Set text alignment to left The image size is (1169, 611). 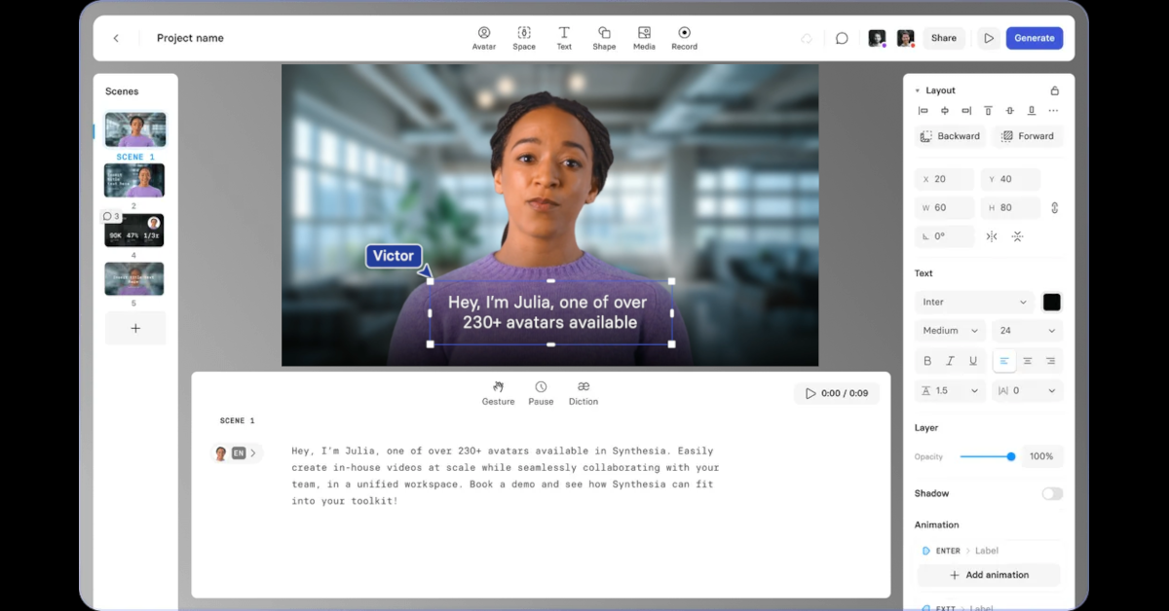pyautogui.click(x=1004, y=361)
